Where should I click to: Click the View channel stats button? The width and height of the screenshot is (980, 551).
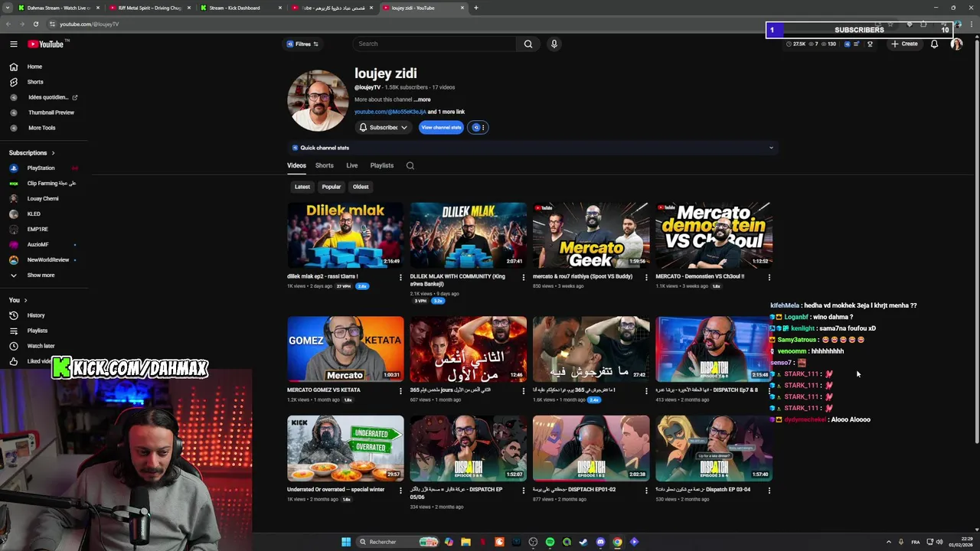pyautogui.click(x=441, y=128)
